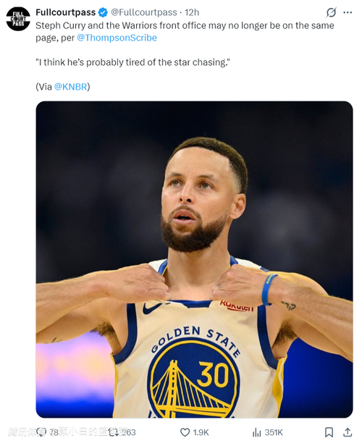Open the @ThompsonScribe mention link
This screenshot has width=362, height=443.
(117, 38)
